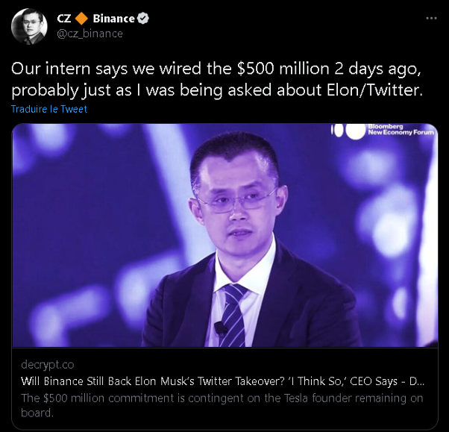Screen dimensions: 449x432
Task: Click the article preview image thumbnail
Action: (224, 235)
